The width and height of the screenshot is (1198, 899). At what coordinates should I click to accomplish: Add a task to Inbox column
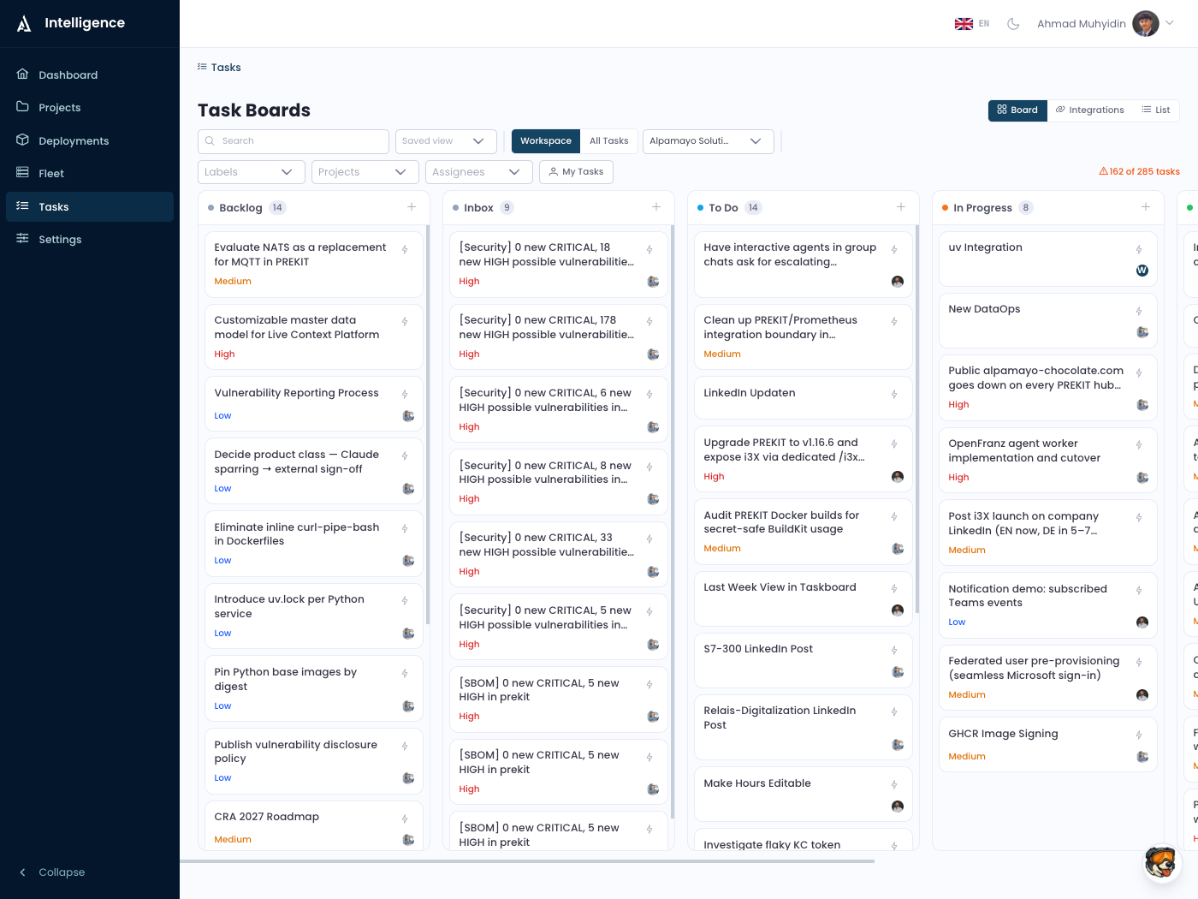point(656,207)
